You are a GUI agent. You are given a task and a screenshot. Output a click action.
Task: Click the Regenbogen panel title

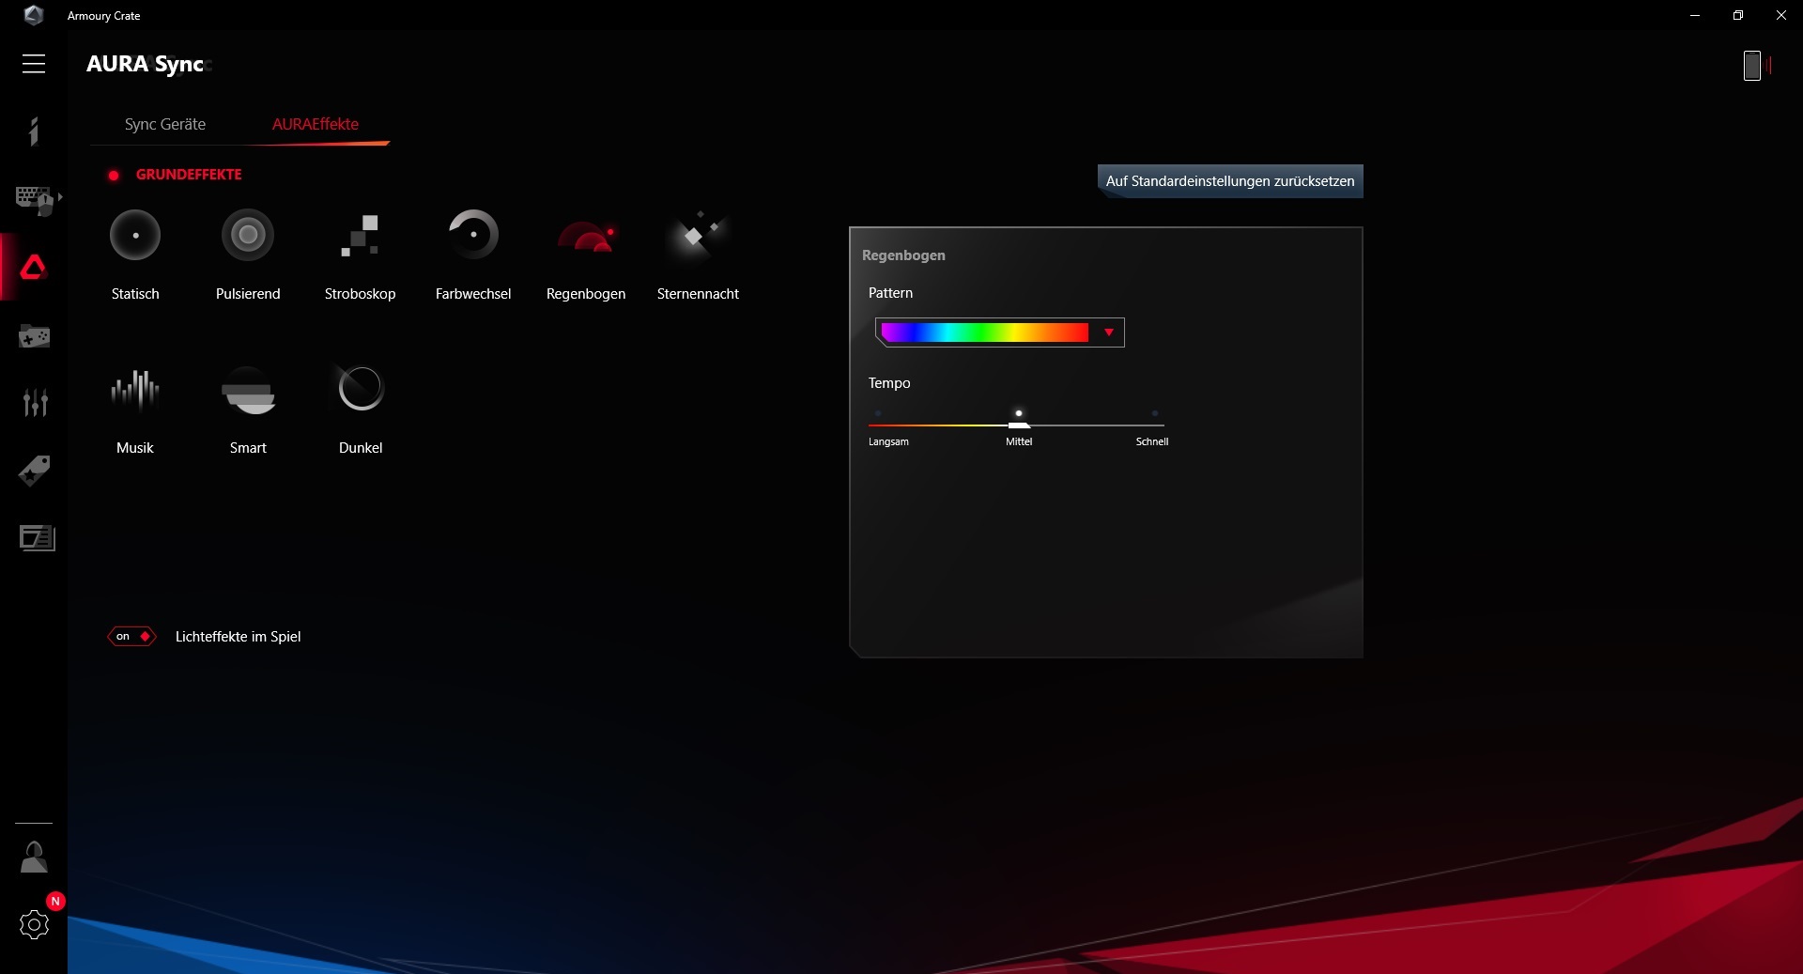(903, 255)
